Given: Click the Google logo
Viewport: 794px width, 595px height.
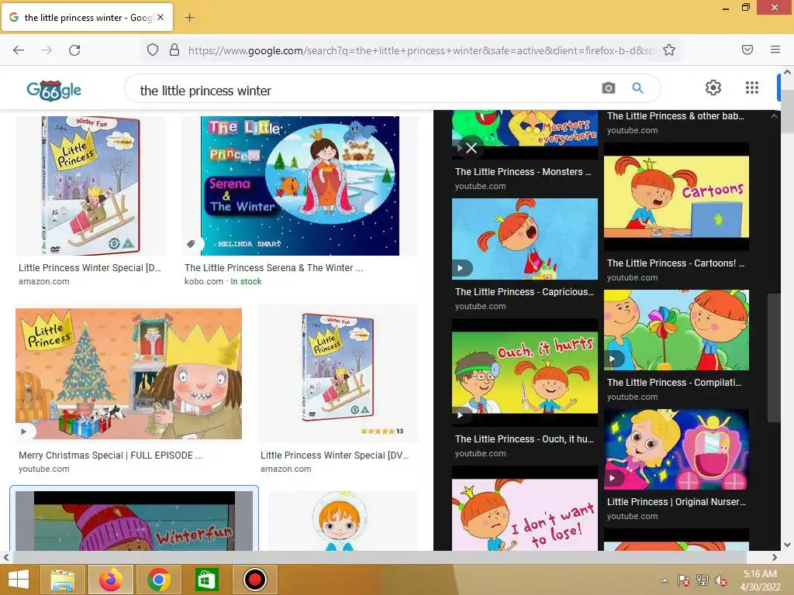Looking at the screenshot, I should click(x=54, y=90).
